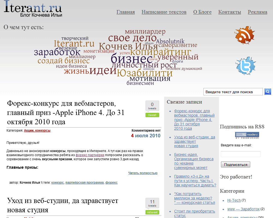Open the Hi-Tech category link
Image resolution: width=273 pixels, height=218 pixels.
(234, 200)
